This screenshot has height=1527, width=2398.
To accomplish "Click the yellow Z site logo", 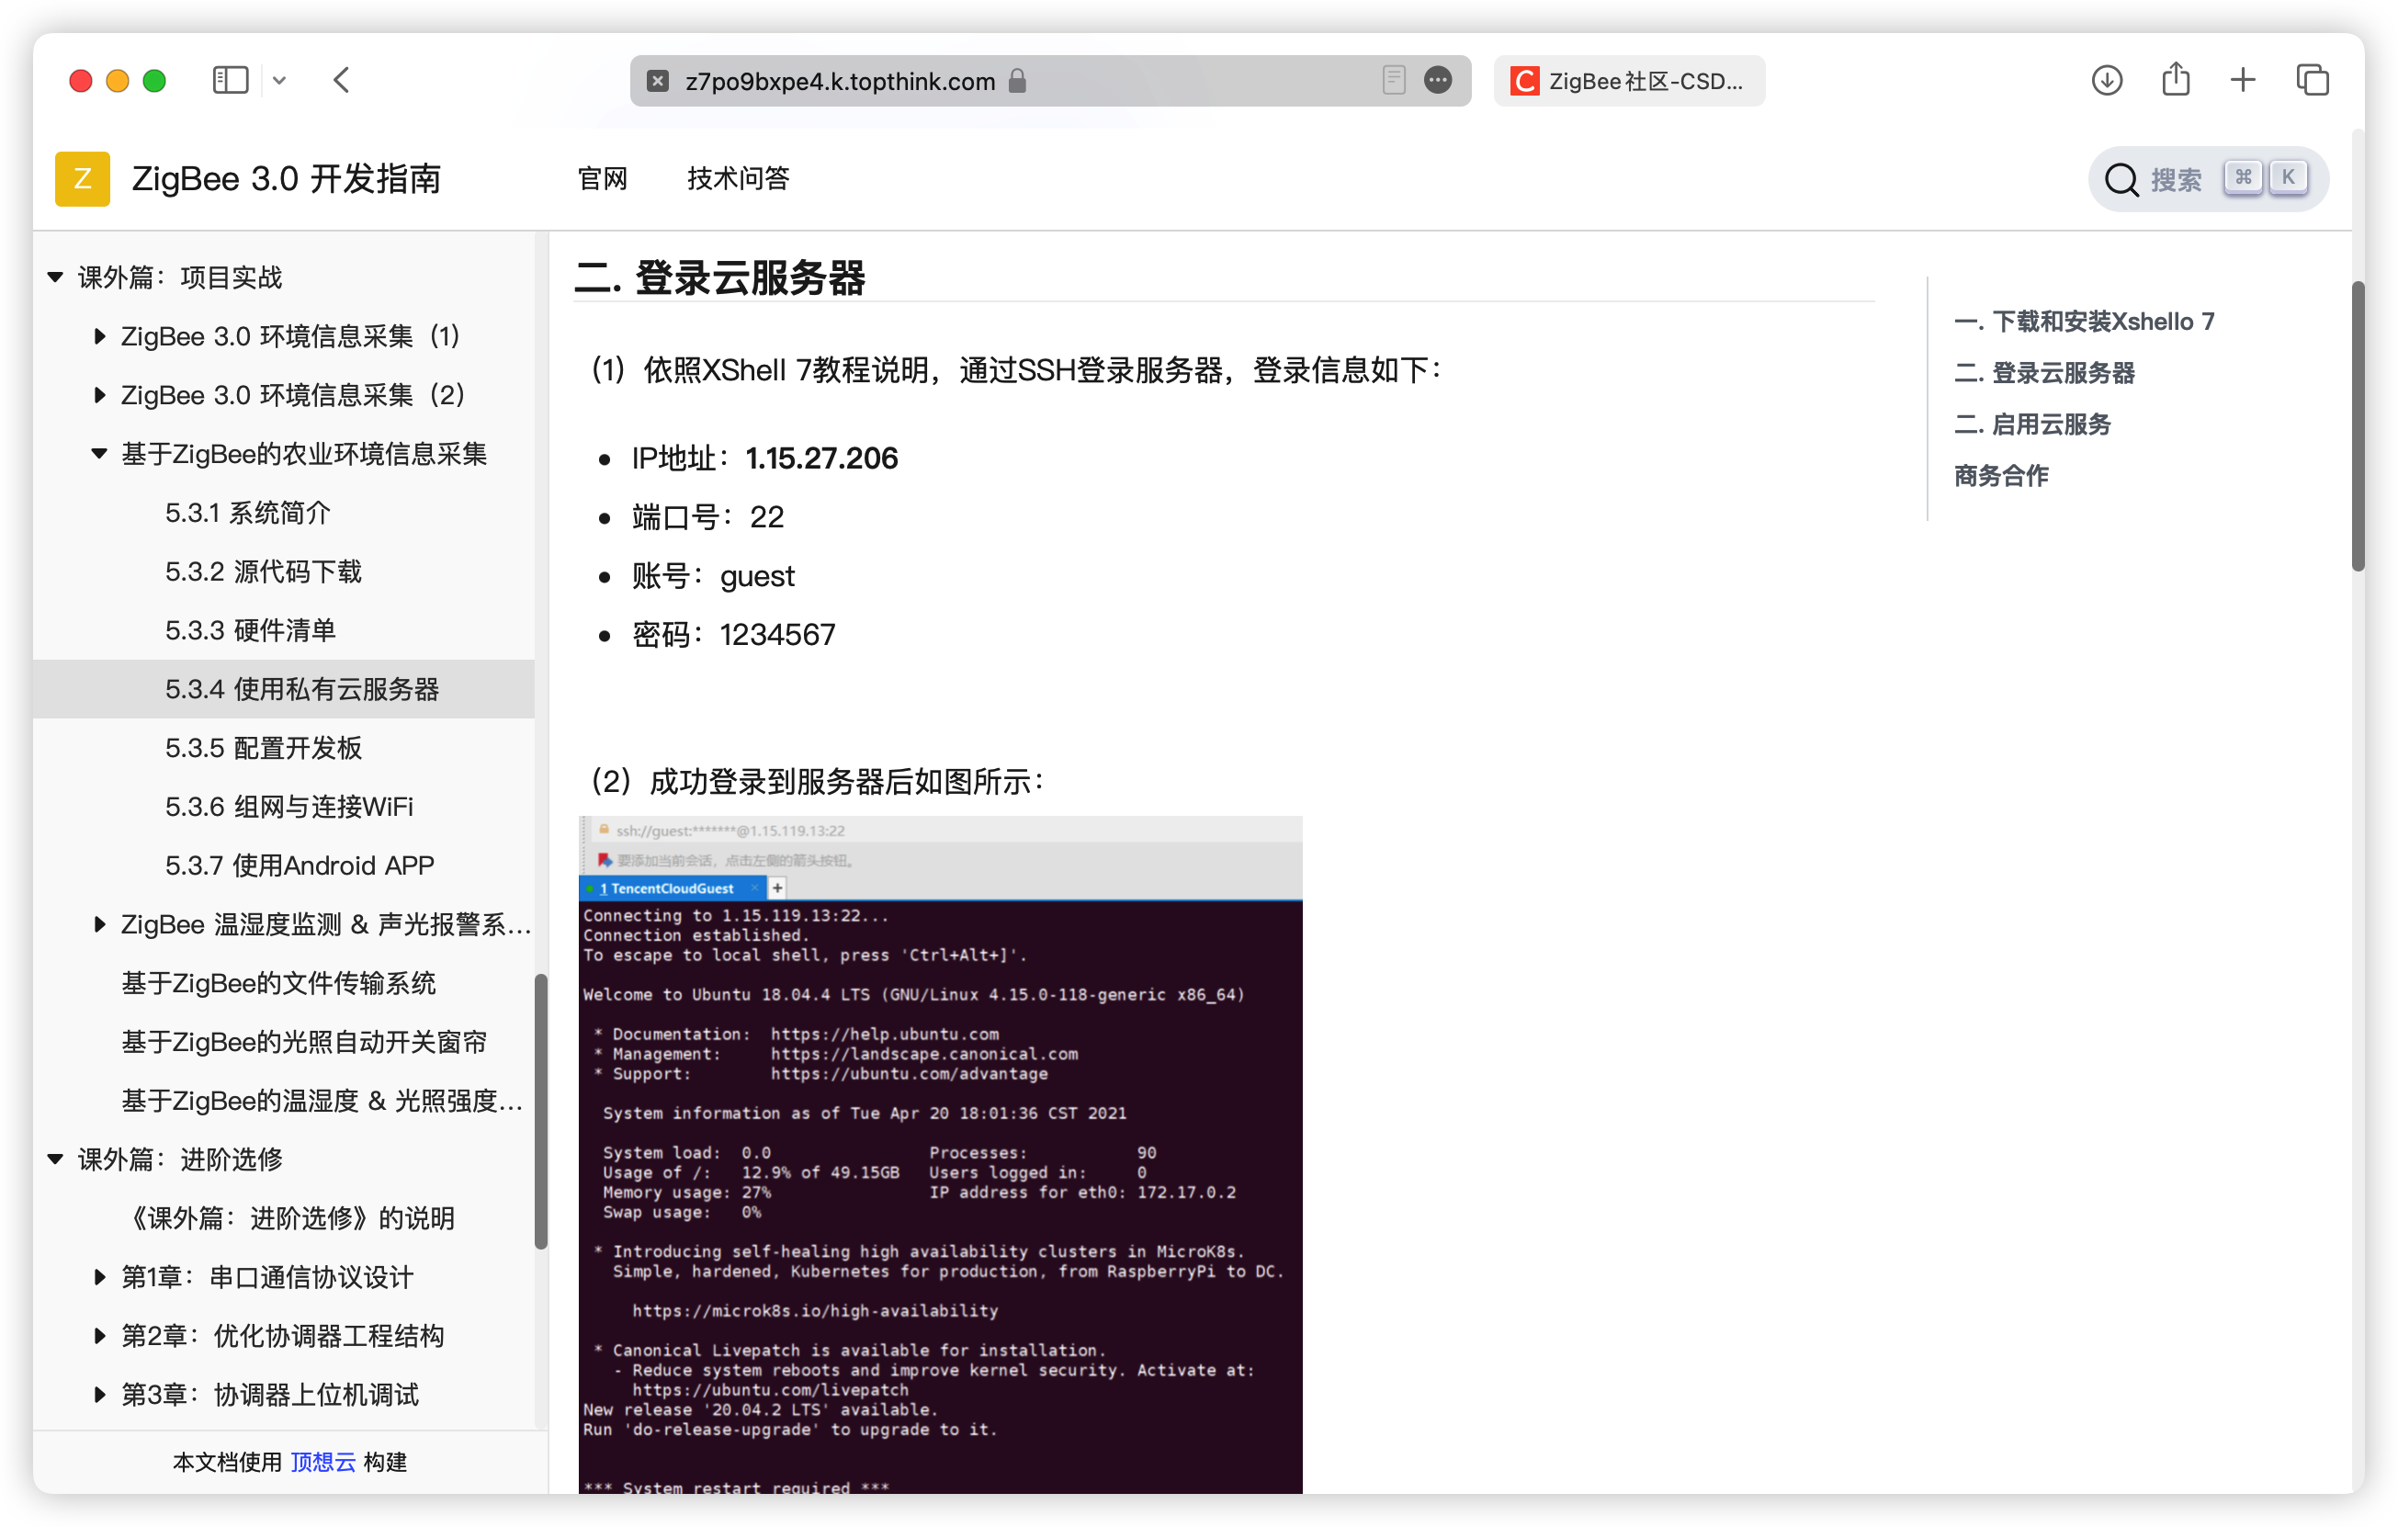I will point(83,179).
